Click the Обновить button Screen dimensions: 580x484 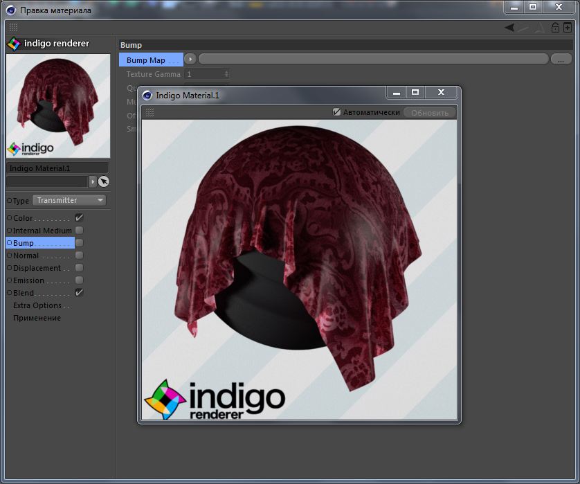point(429,112)
